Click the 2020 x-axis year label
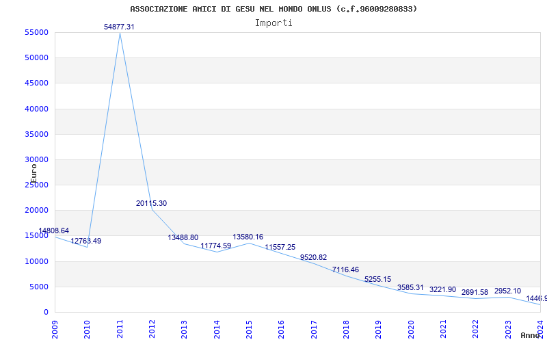Screen dimensions: 547x342 coord(411,330)
